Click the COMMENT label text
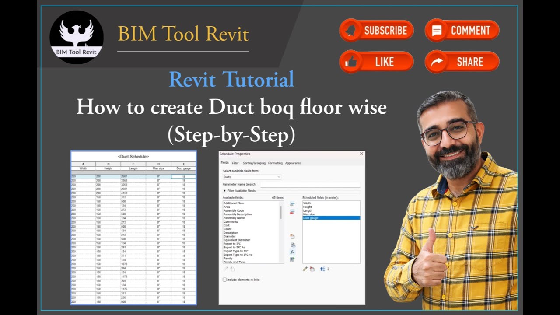The image size is (560, 315). (470, 30)
